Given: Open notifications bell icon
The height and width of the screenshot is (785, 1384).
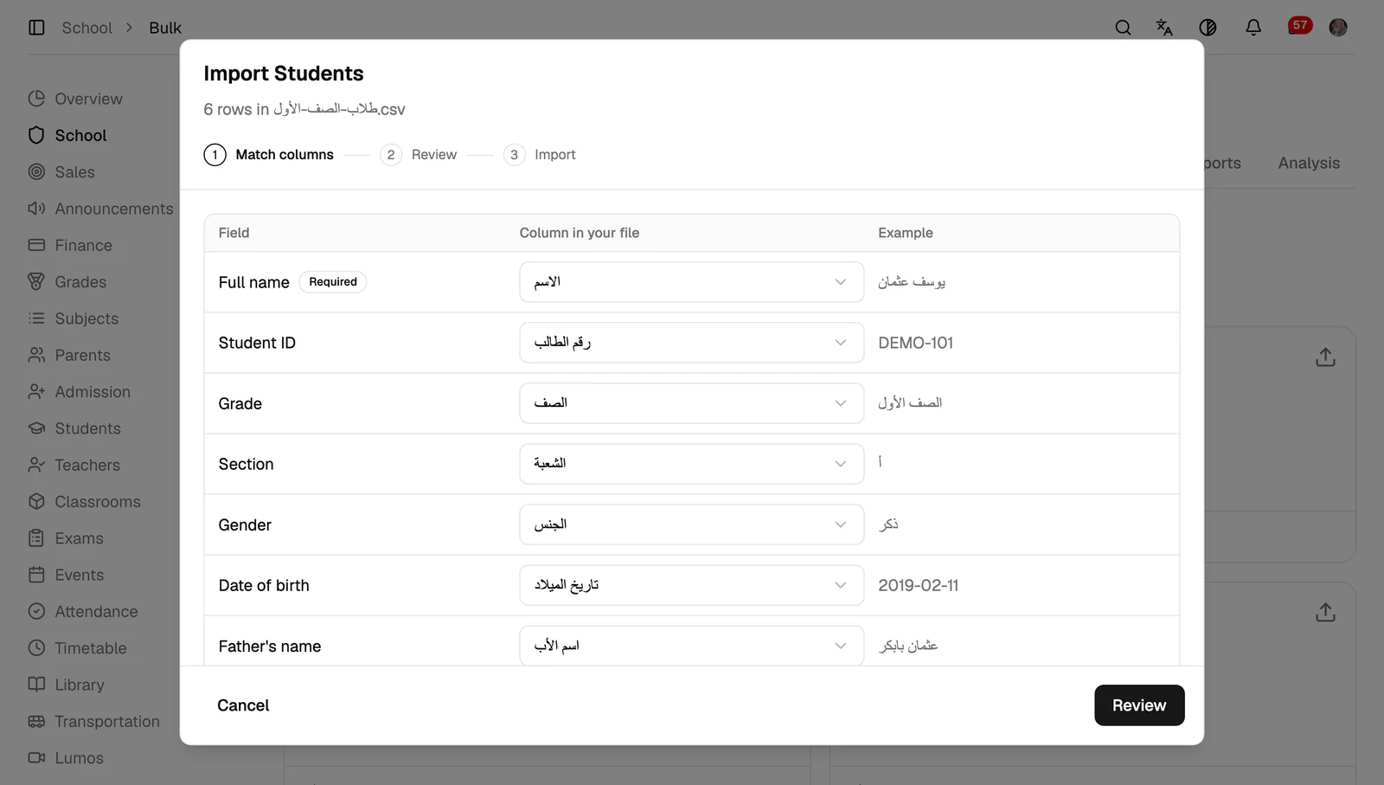Looking at the screenshot, I should (x=1253, y=28).
